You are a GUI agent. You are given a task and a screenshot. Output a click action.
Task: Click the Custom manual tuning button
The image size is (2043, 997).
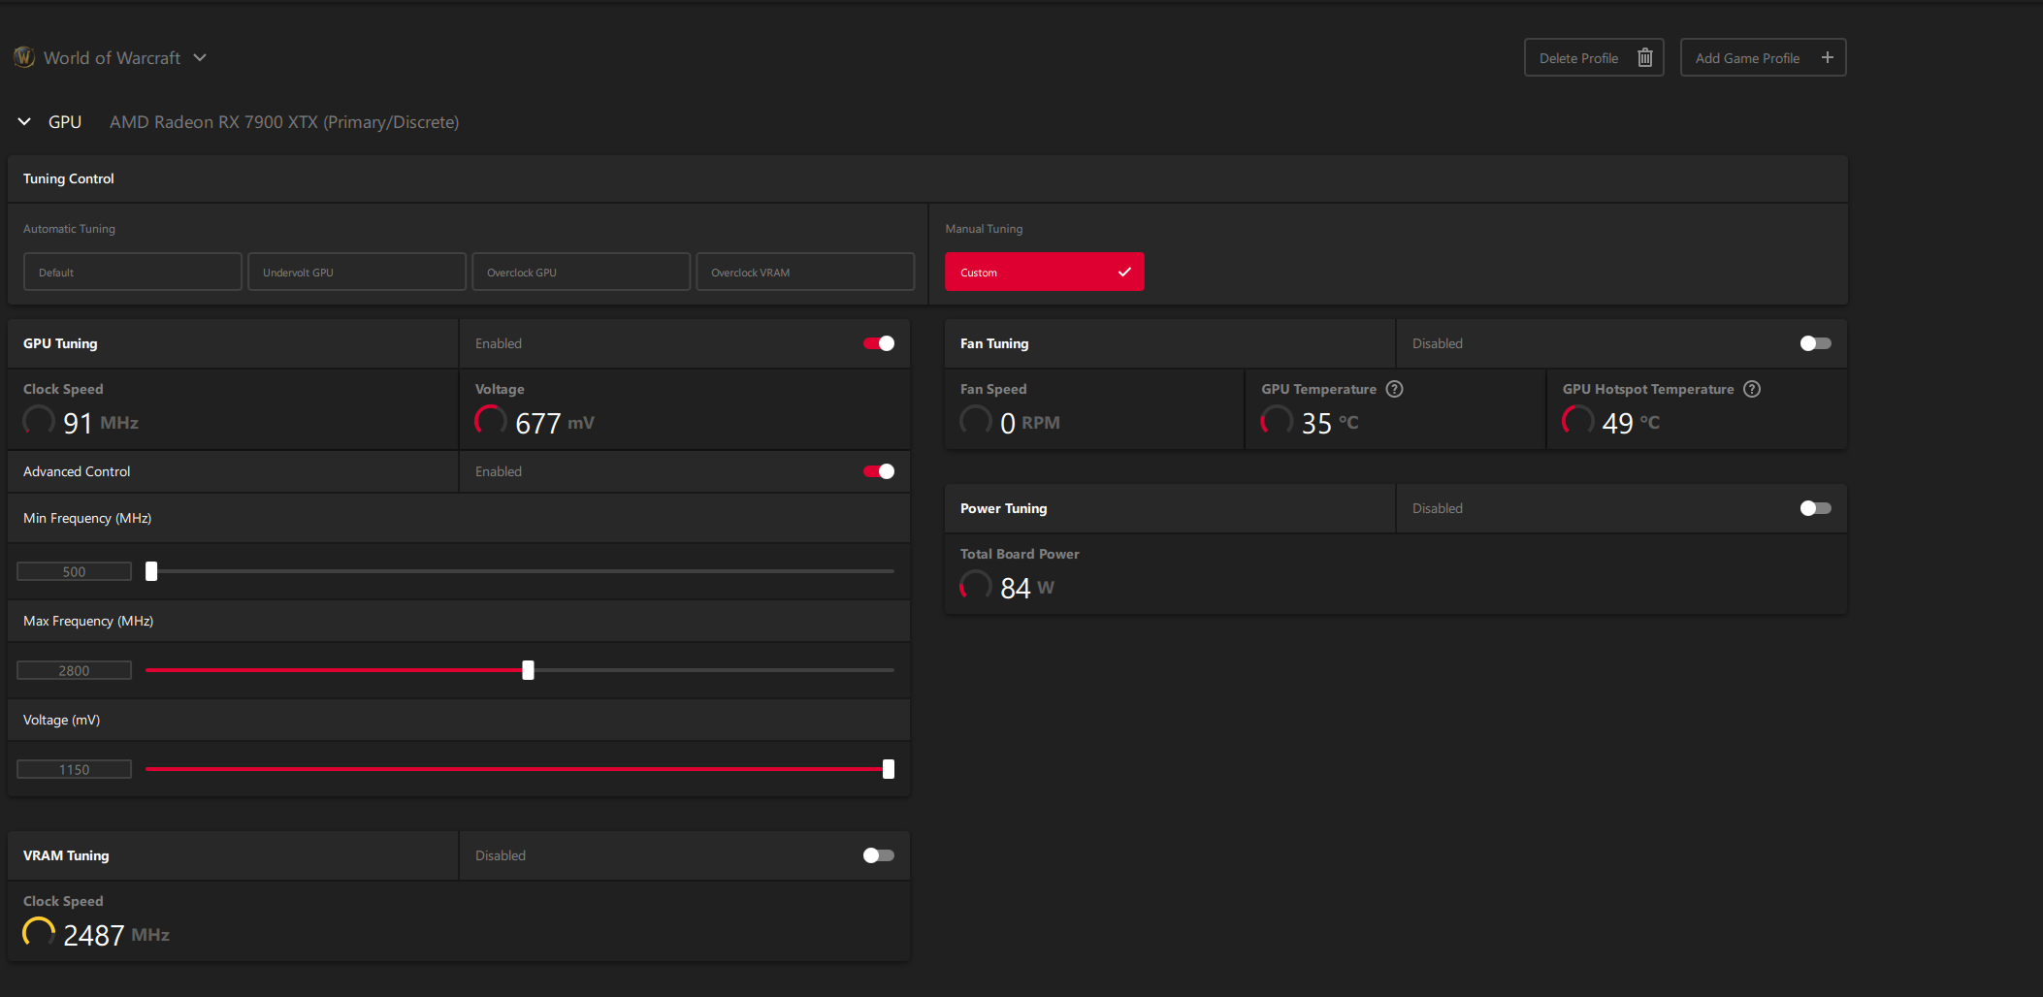click(1045, 272)
